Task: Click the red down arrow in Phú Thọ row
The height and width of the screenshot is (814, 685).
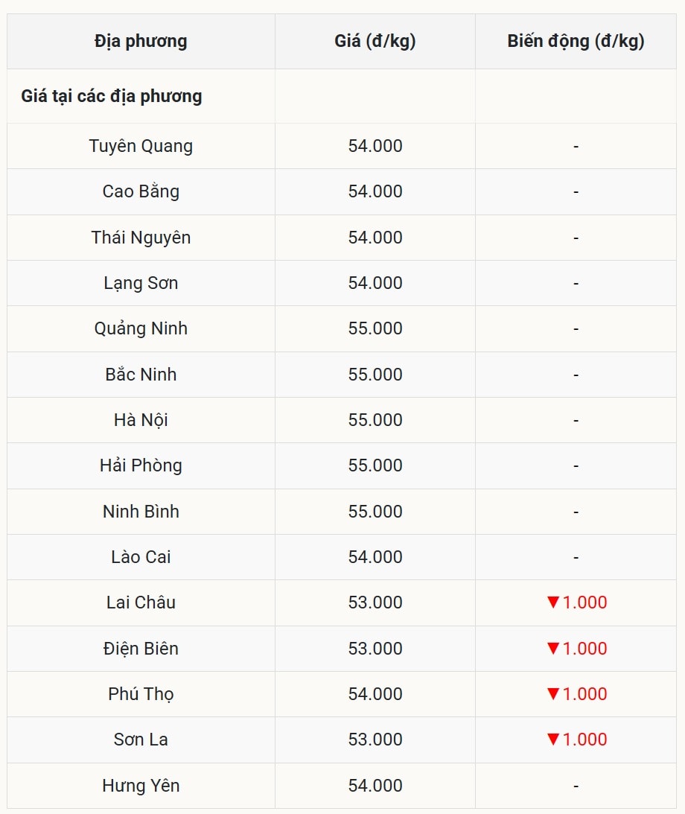Action: pyautogui.click(x=552, y=693)
